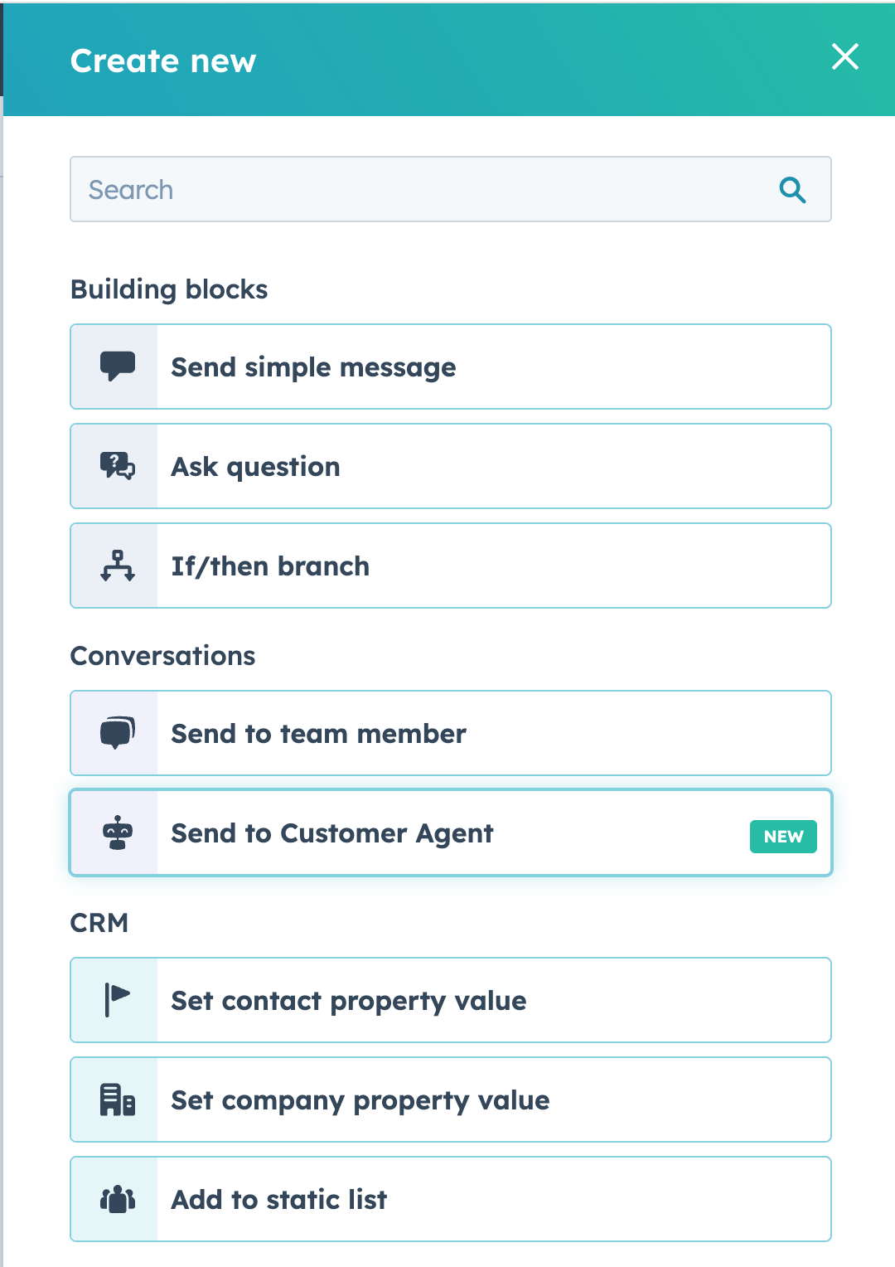Image resolution: width=895 pixels, height=1267 pixels.
Task: Select Add to static list action
Action: 451,1199
